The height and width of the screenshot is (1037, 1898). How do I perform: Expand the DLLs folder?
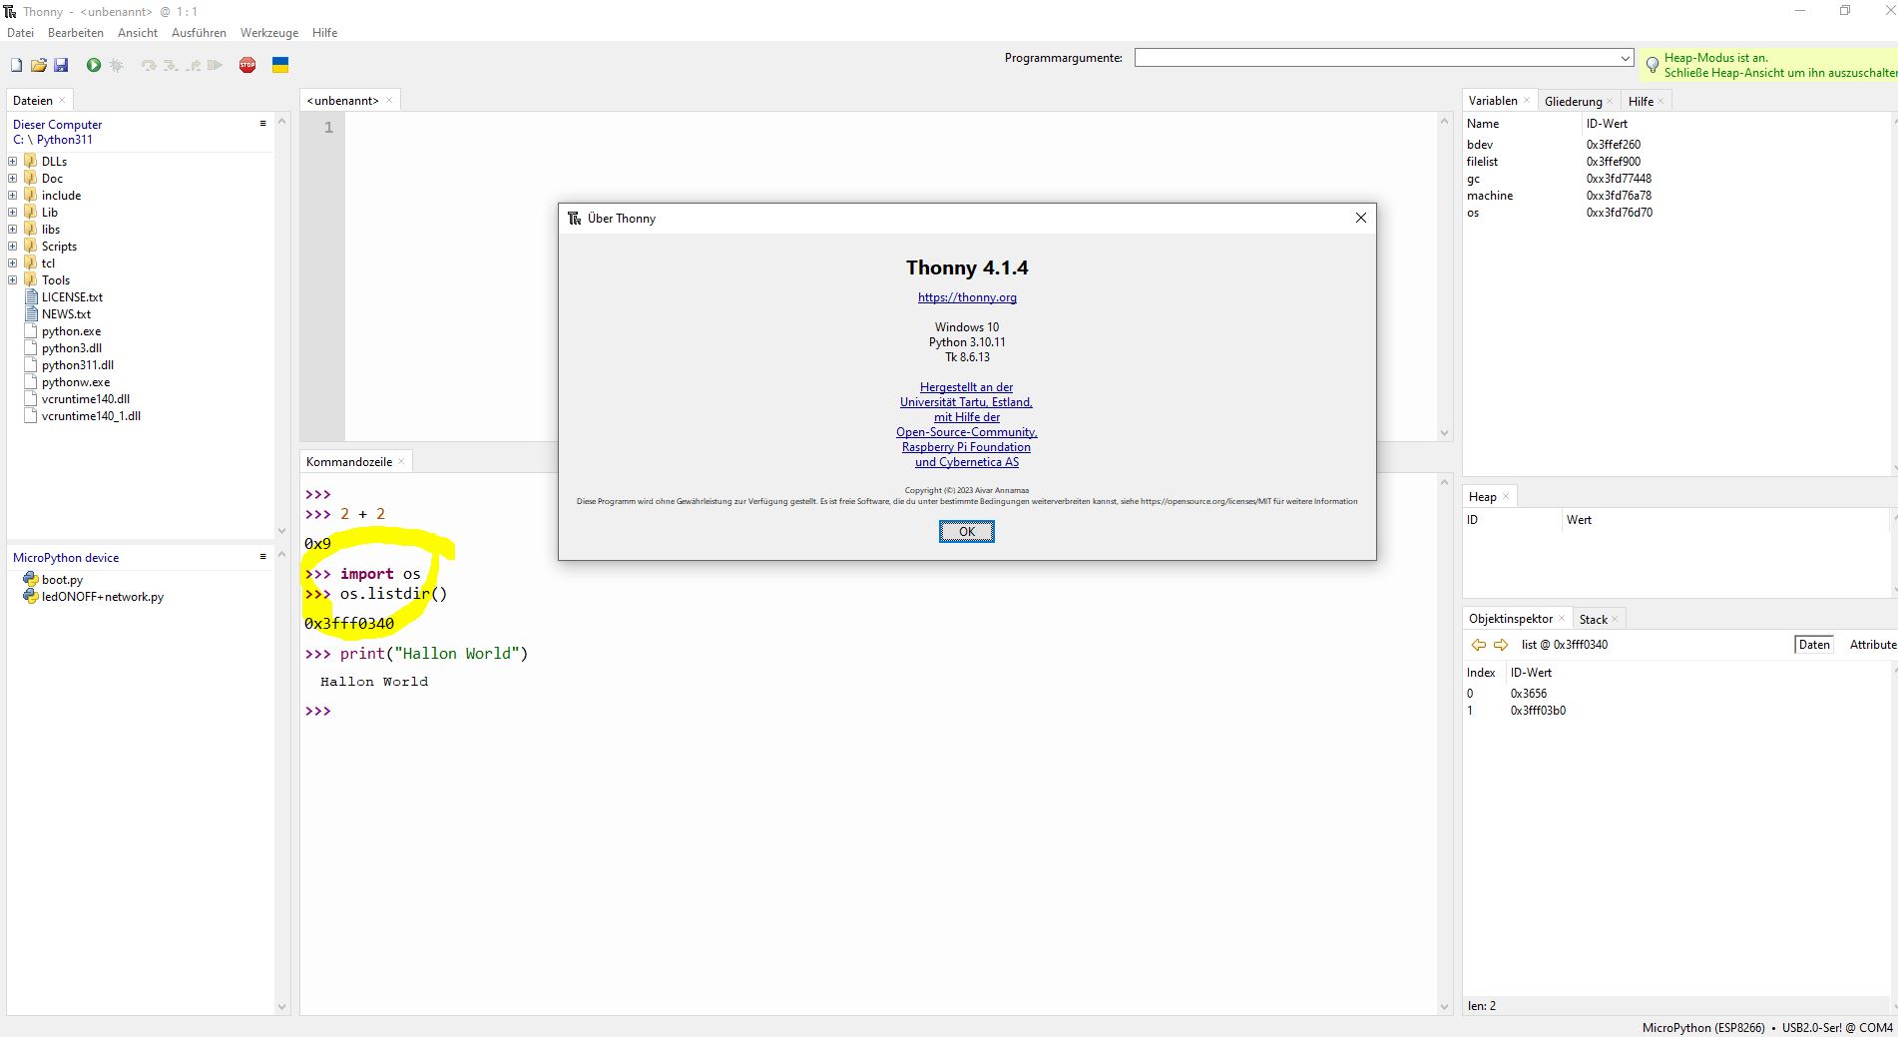point(13,161)
